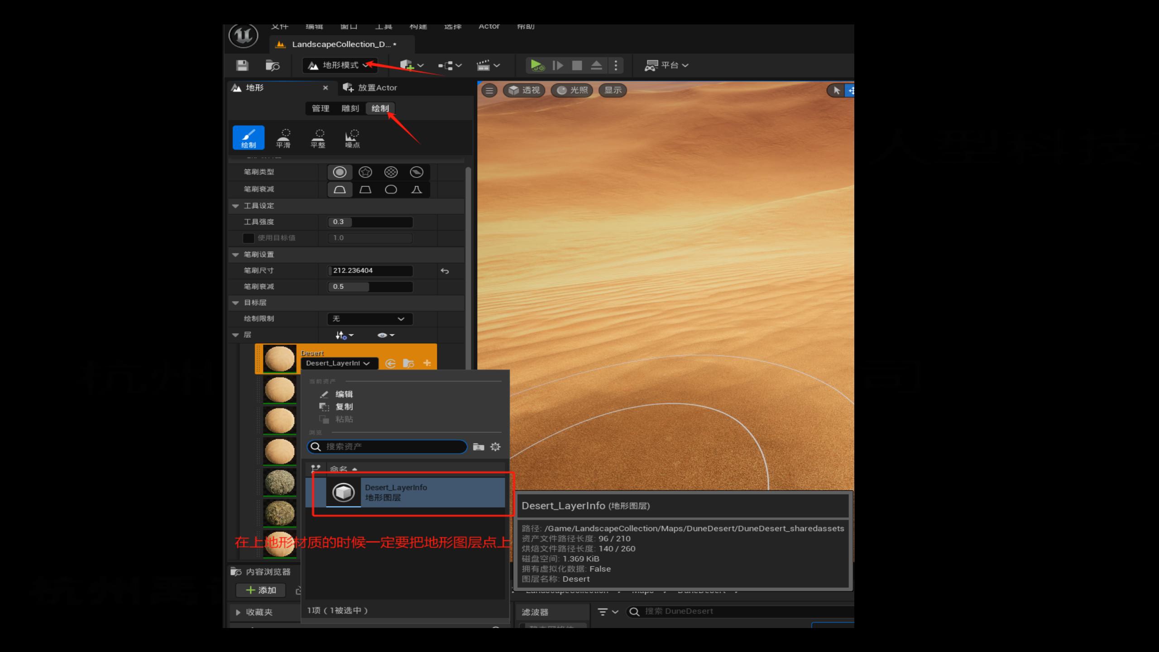Viewport: 1159px width, 652px height.
Task: Save the current level with disk icon
Action: (242, 65)
